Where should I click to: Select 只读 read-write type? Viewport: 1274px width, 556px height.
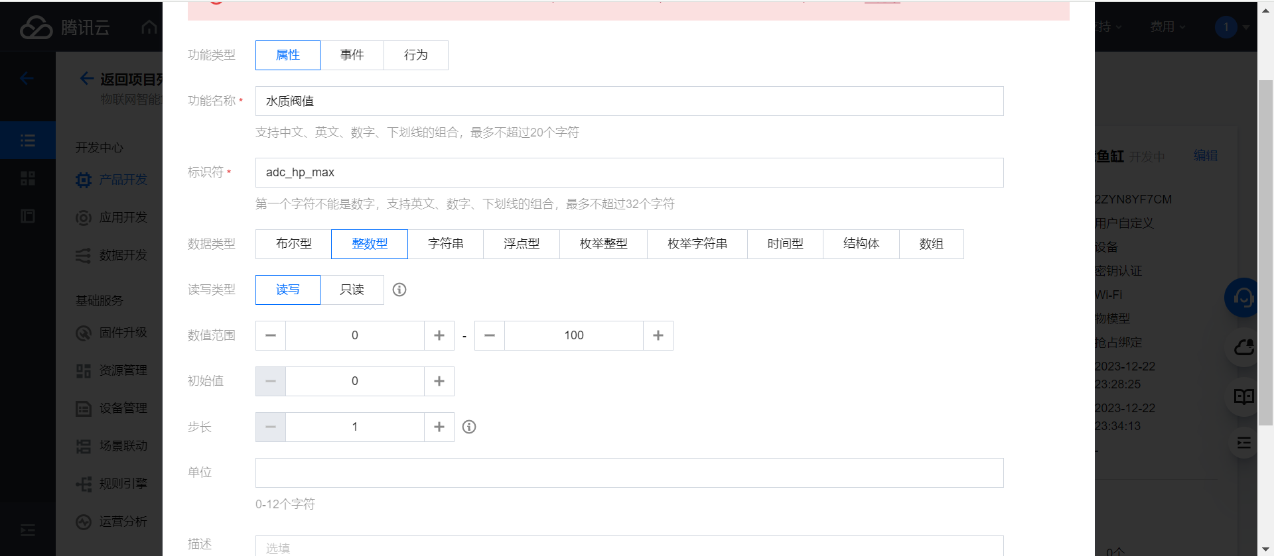pyautogui.click(x=352, y=290)
